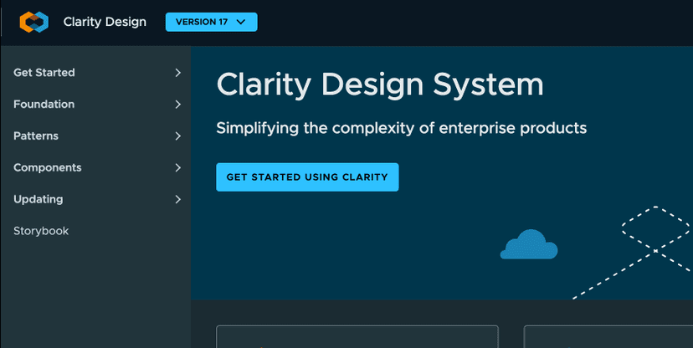Select Components in sidebar
Image resolution: width=693 pixels, height=348 pixels.
[x=48, y=168]
